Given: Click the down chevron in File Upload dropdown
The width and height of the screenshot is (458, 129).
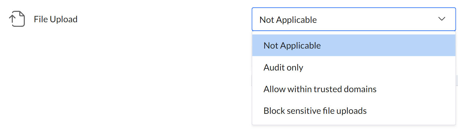Looking at the screenshot, I should (442, 19).
